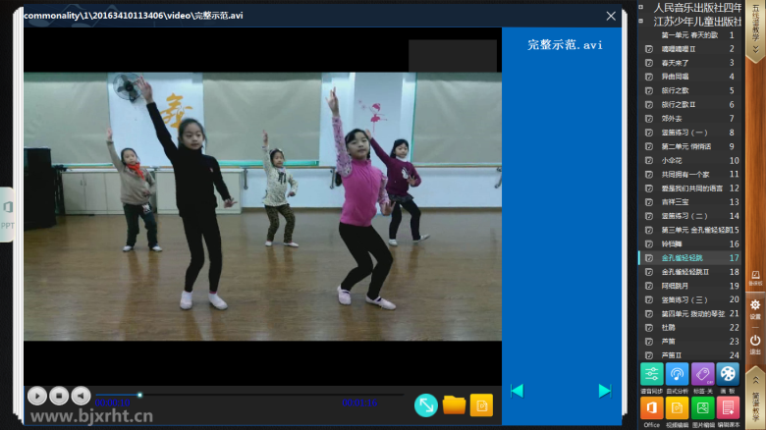766x430 pixels.
Task: Open the Office tool icon
Action: pos(651,407)
